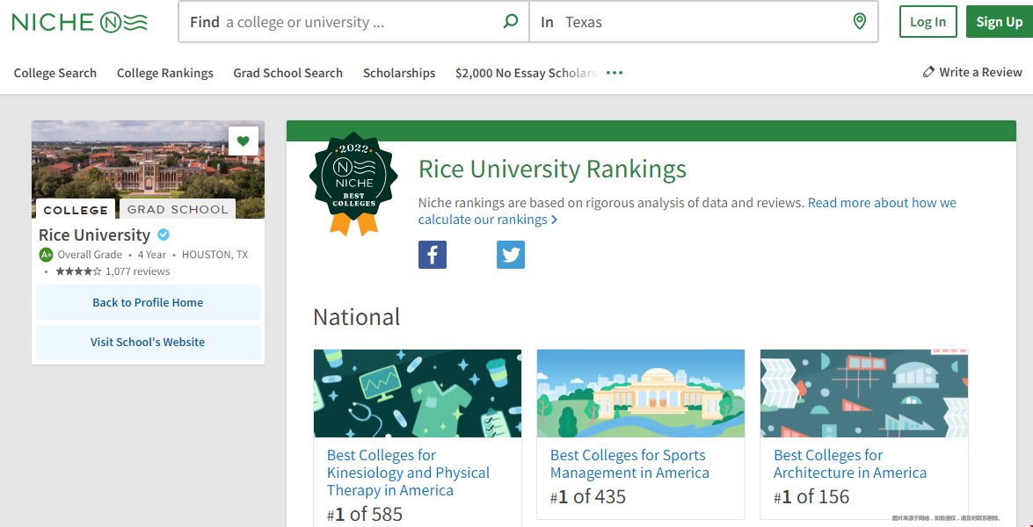Click the "#1 of 156" ranking text

pos(811,496)
